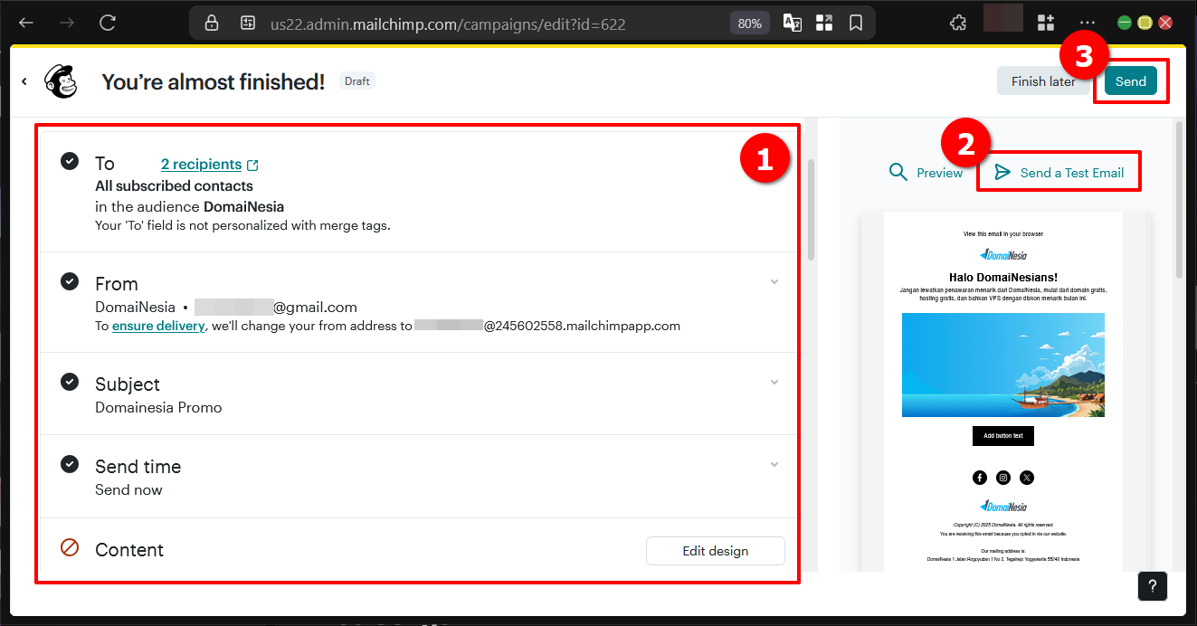Expand the Subject section chevron
Screen dimensions: 1197x626
(774, 382)
